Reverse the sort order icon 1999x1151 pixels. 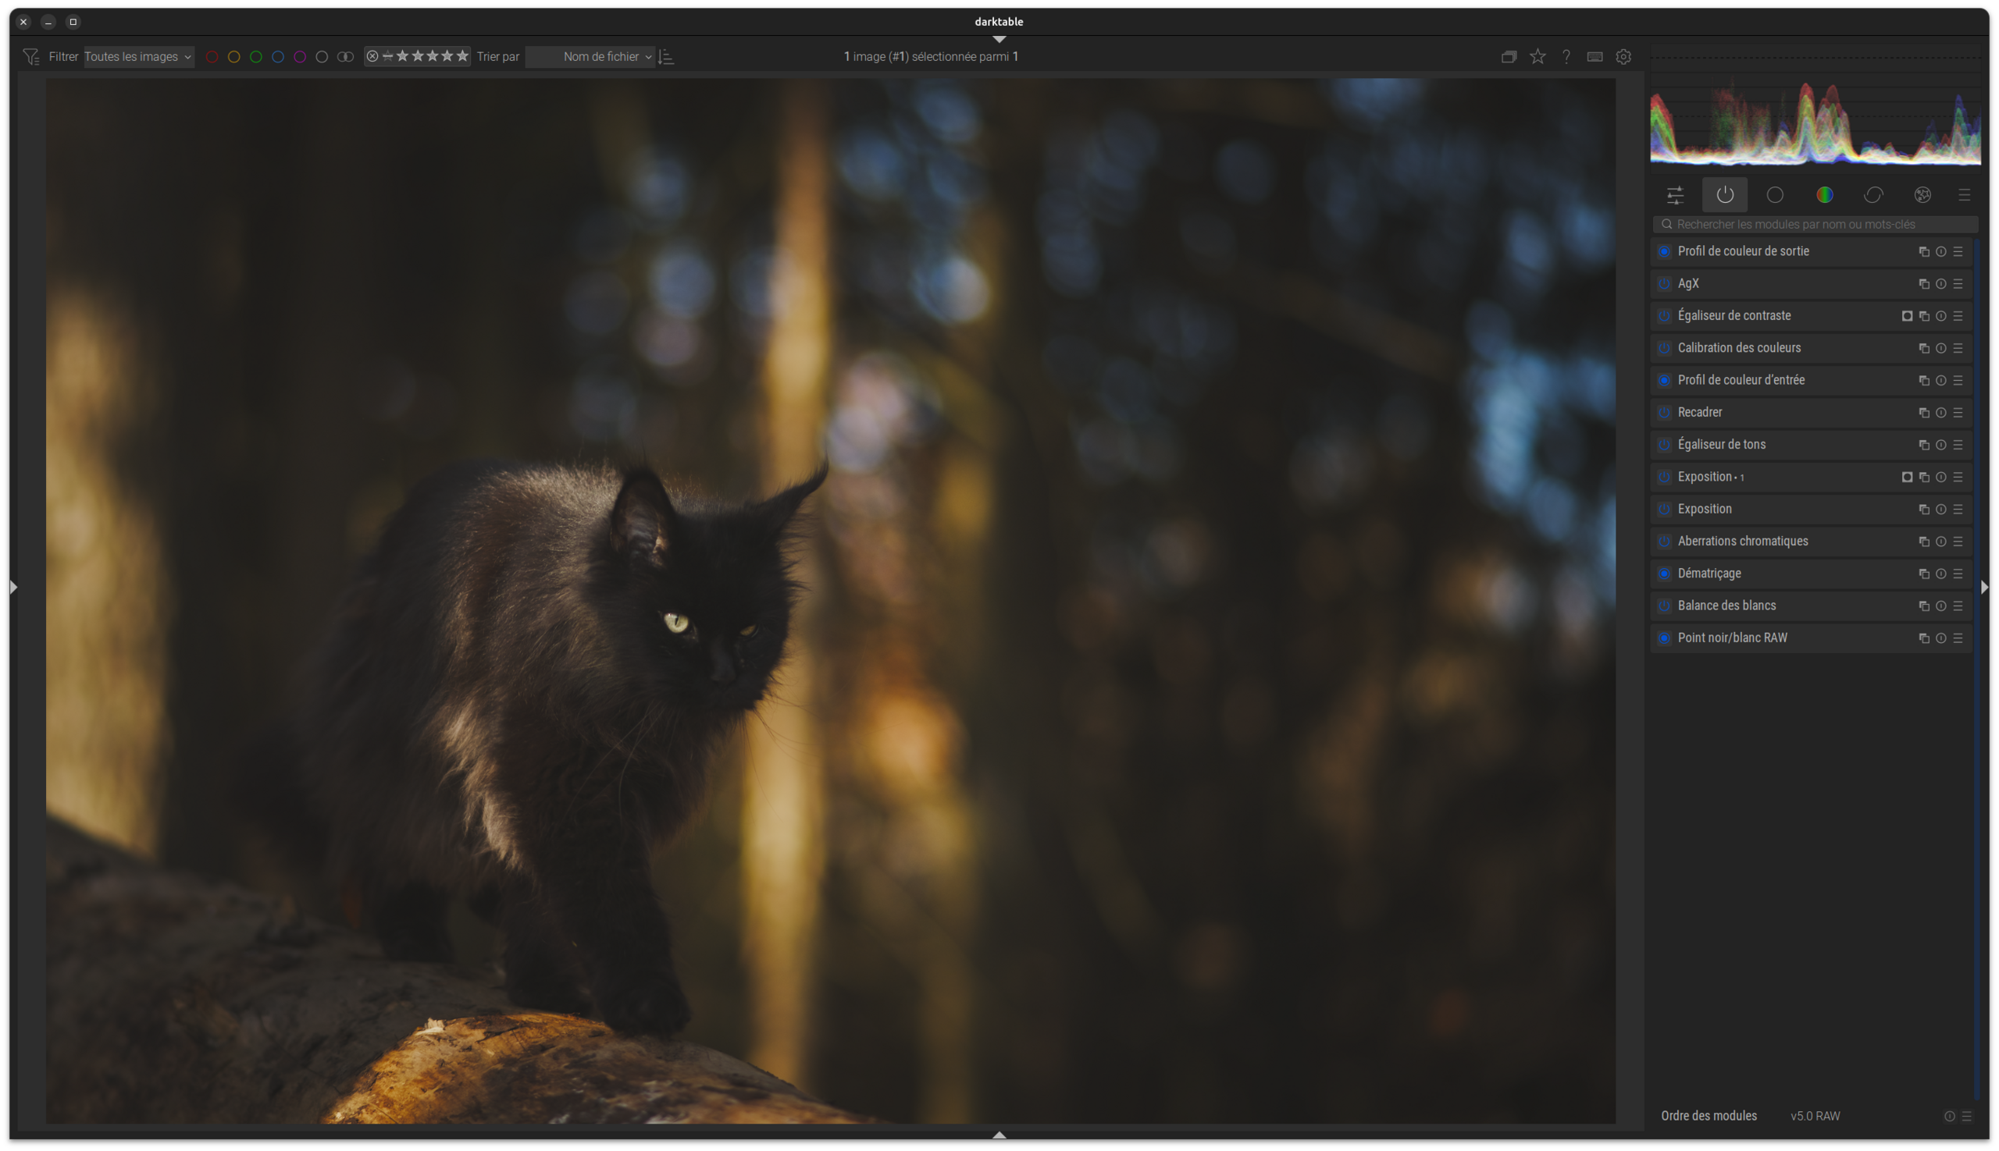click(x=666, y=57)
